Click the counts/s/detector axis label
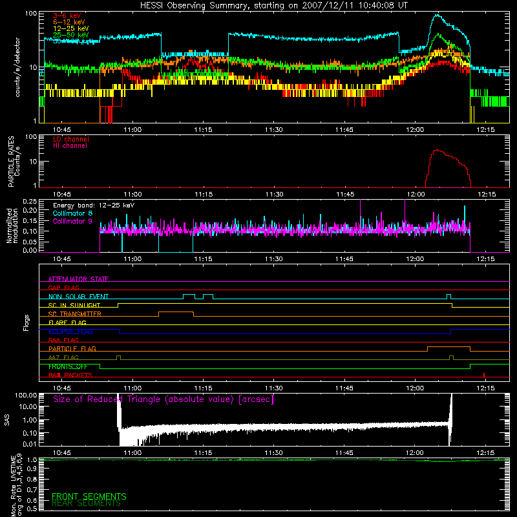 (x=17, y=67)
